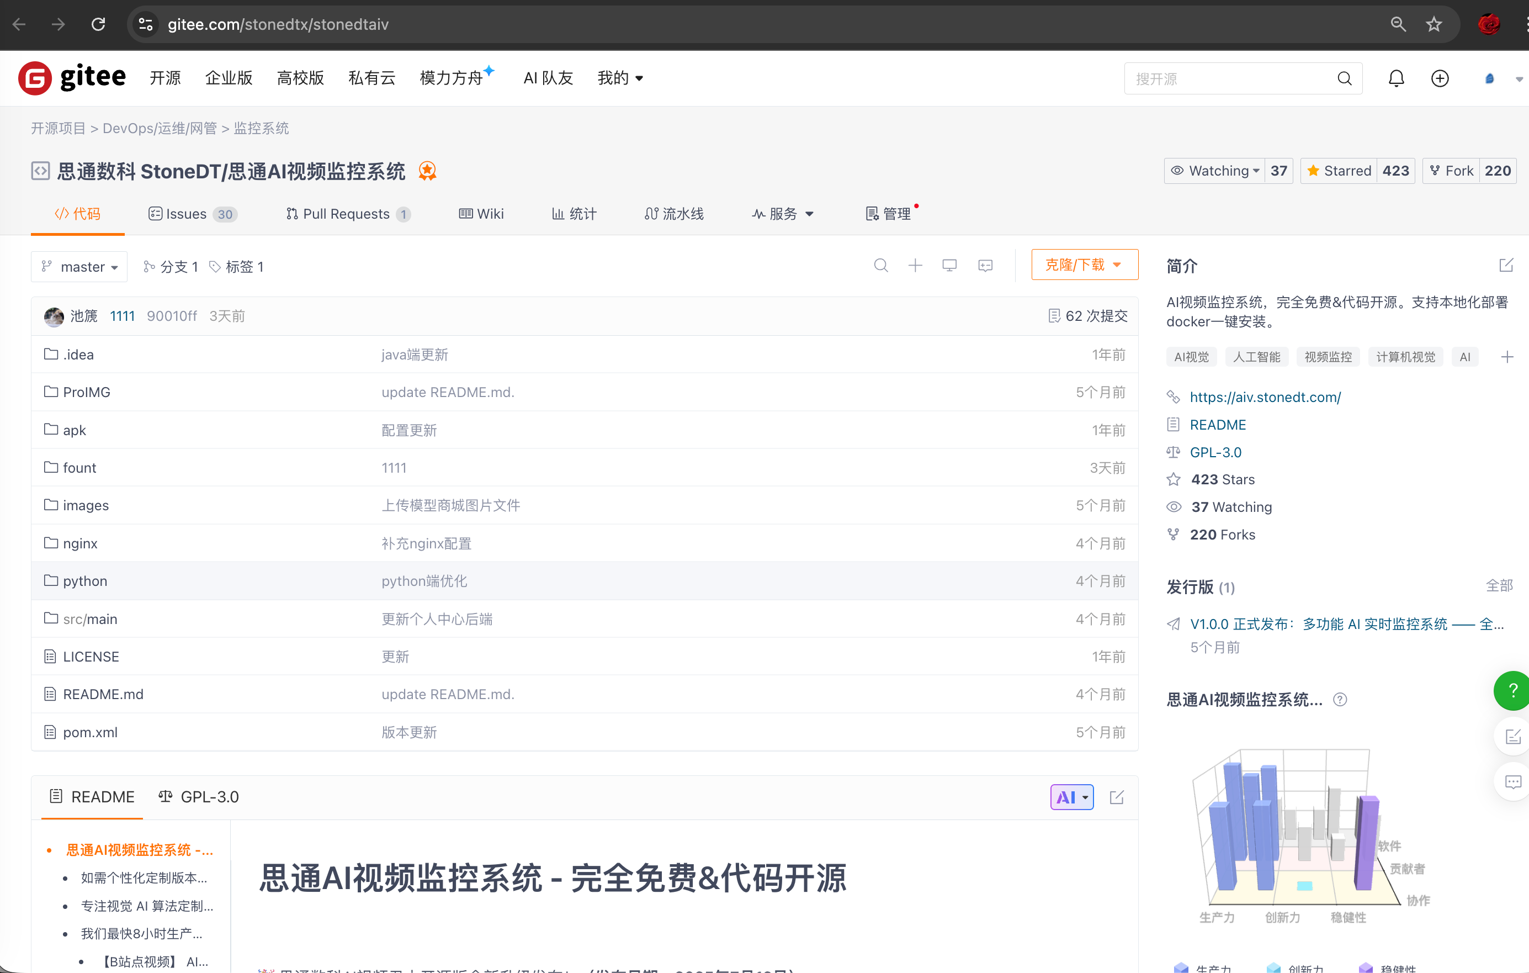Click the create plus icon in top bar
The height and width of the screenshot is (973, 1529).
[x=1440, y=78]
